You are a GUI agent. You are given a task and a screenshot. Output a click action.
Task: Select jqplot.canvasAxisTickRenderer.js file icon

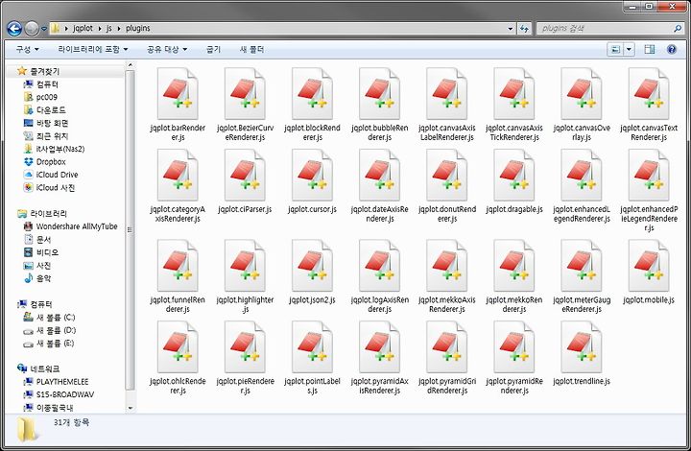tap(514, 93)
